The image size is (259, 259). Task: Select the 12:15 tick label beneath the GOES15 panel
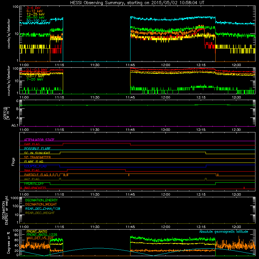pyautogui.click(x=201, y=130)
